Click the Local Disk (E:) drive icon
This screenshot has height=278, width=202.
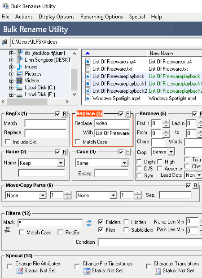[x=19, y=95]
